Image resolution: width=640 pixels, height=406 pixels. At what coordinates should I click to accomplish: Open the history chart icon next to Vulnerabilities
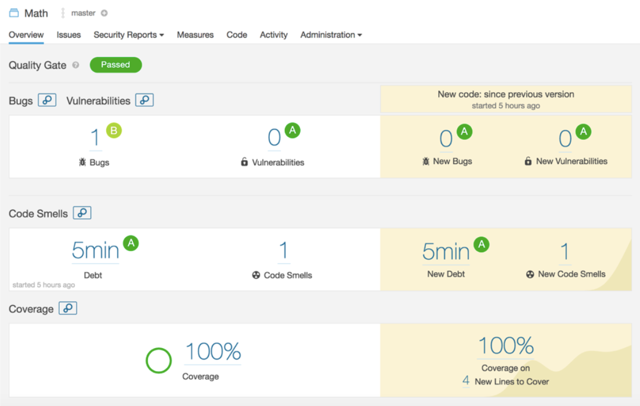pos(144,100)
